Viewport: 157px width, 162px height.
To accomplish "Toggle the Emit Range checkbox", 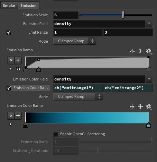I will coord(9,33).
